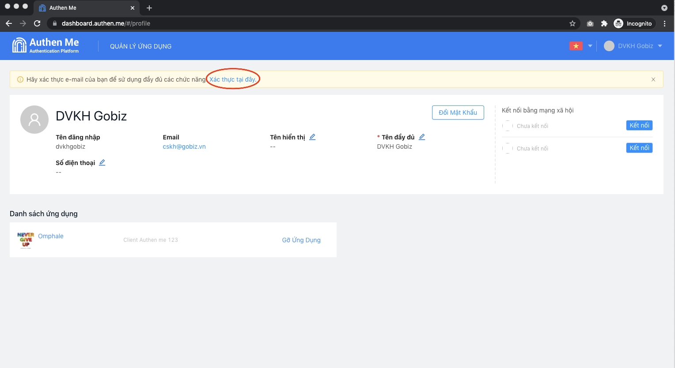
Task: Dismiss the email verification alert banner
Action: (653, 79)
